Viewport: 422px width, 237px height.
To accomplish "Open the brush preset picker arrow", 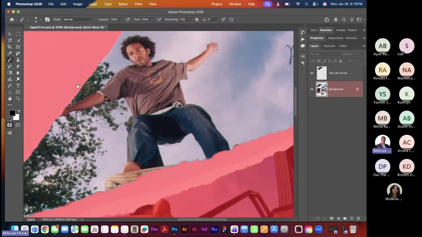I will point(41,19).
